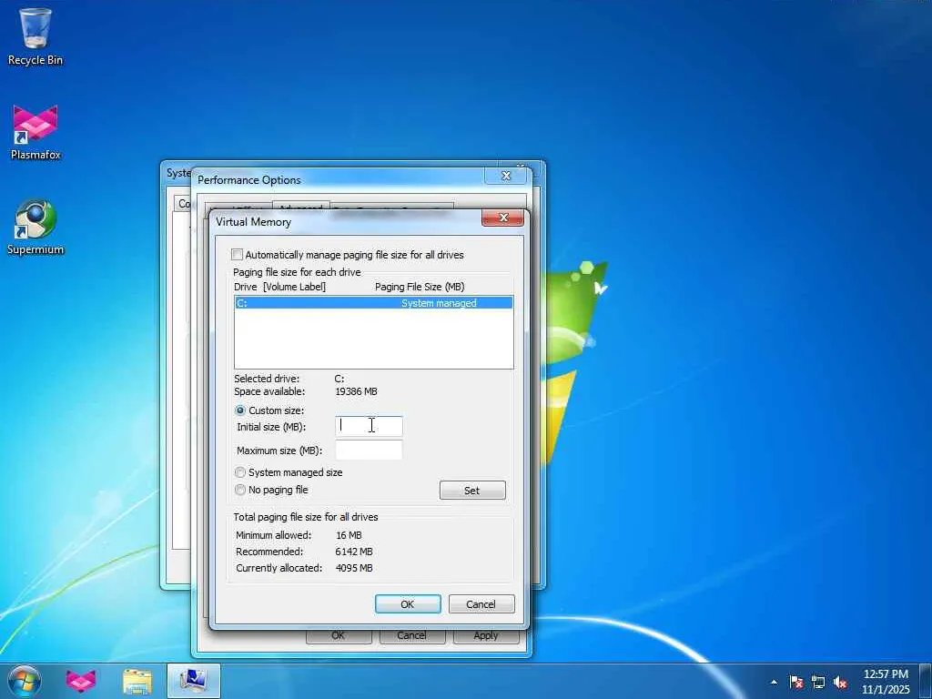Open the Action Center flag icon
Viewport: 932px width, 699px height.
tap(795, 682)
